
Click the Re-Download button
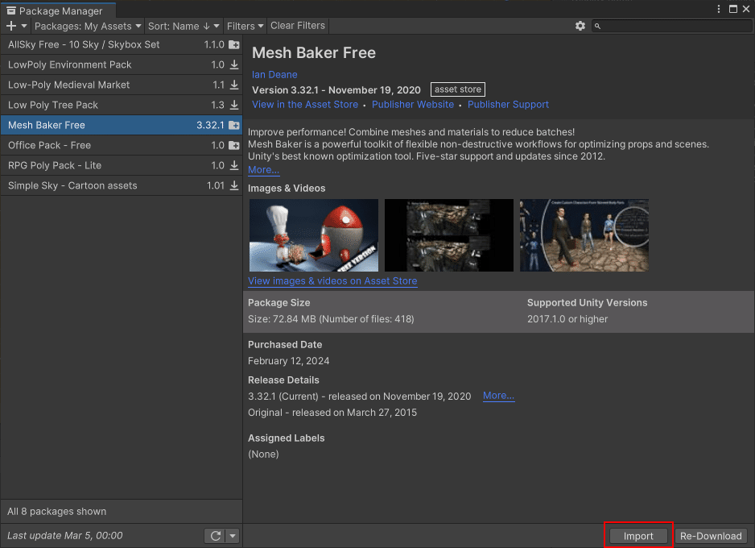(x=711, y=536)
